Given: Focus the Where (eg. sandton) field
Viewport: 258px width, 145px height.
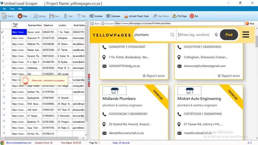Looking at the screenshot, I should [196, 35].
